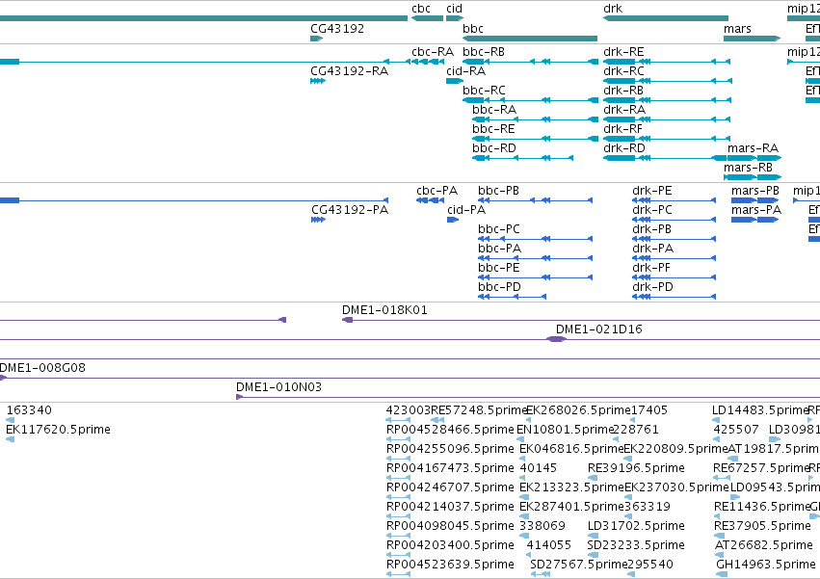Screen dimensions: 820x579
Task: Click the 338069 EST feature
Action: tap(524, 536)
